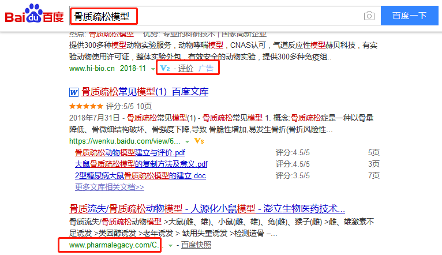Click the V3 badge next to wenku URL

coord(199,141)
